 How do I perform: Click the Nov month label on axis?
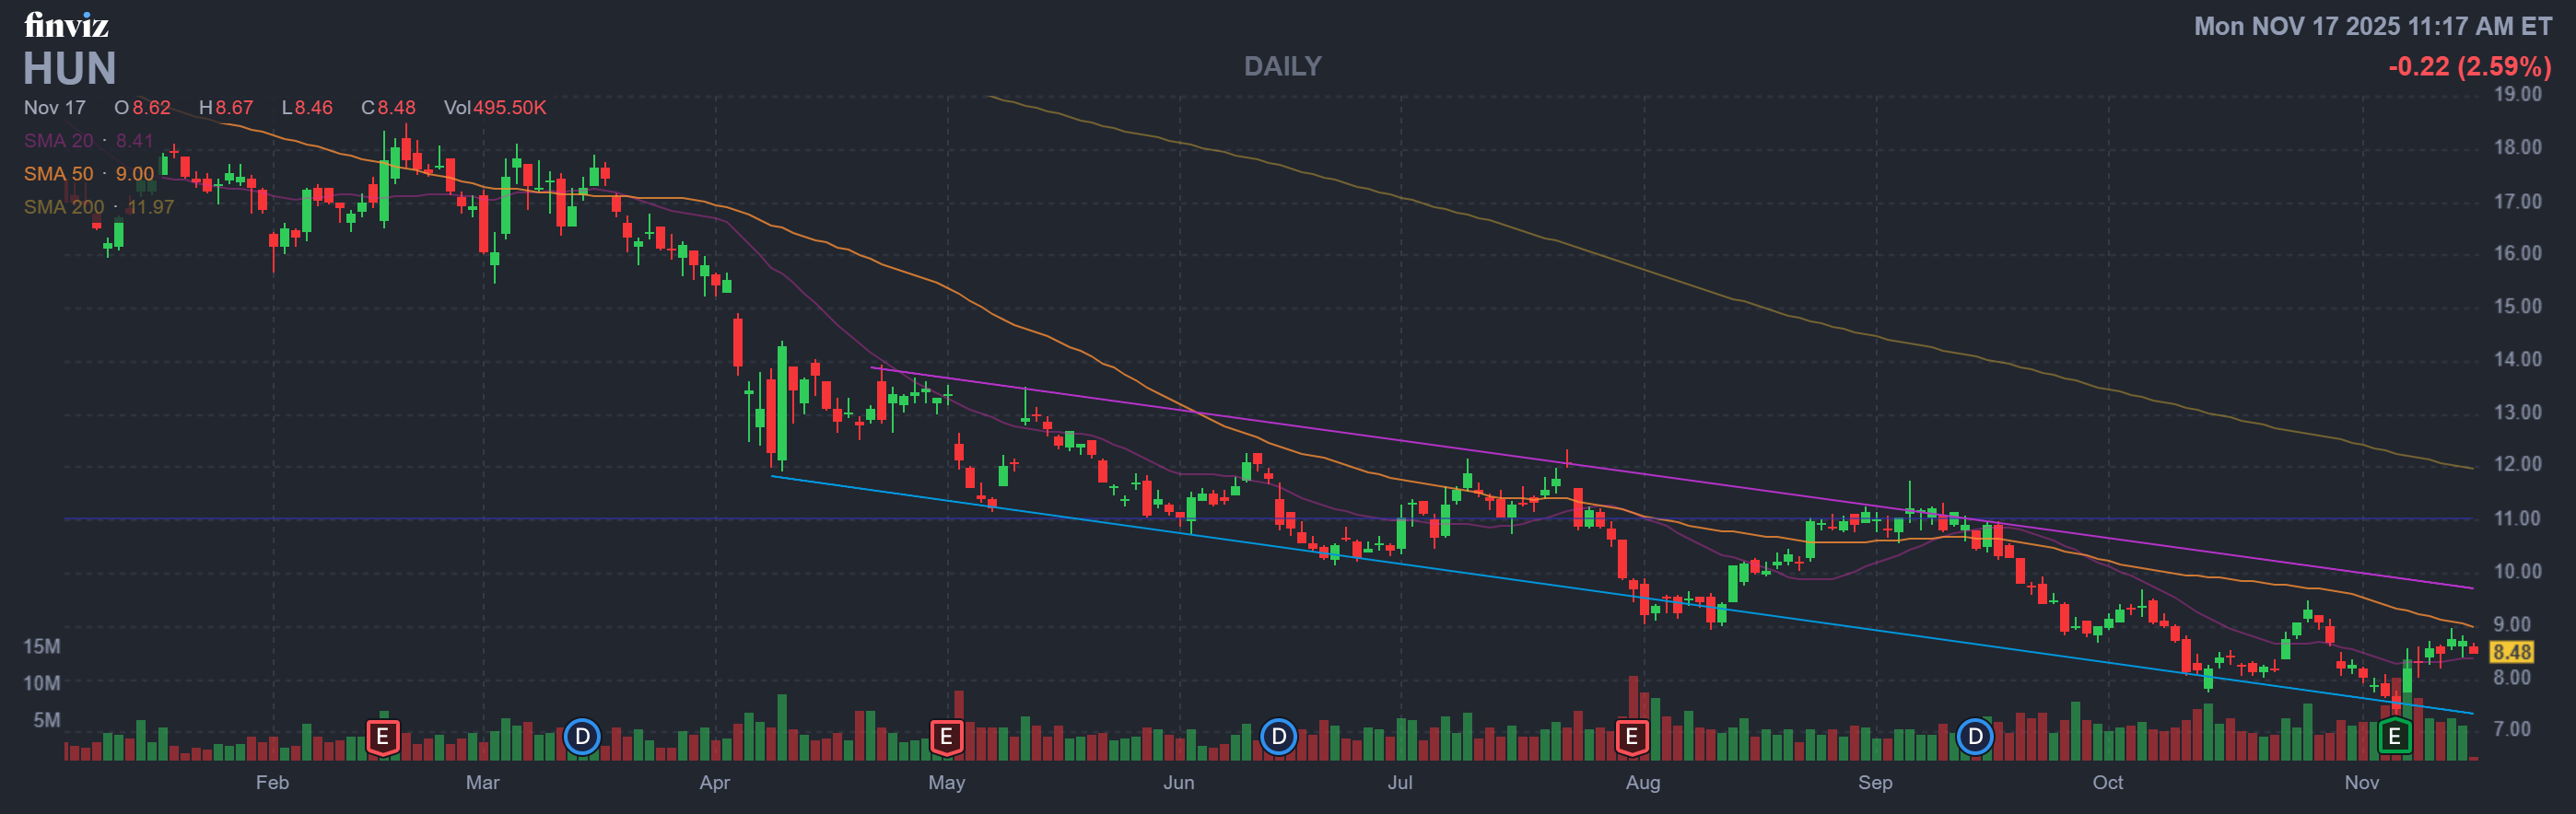(2361, 782)
